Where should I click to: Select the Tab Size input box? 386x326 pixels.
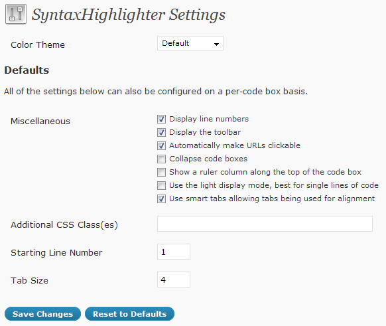coord(174,280)
